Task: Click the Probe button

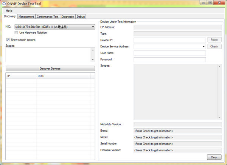Action: pyautogui.click(x=214, y=40)
